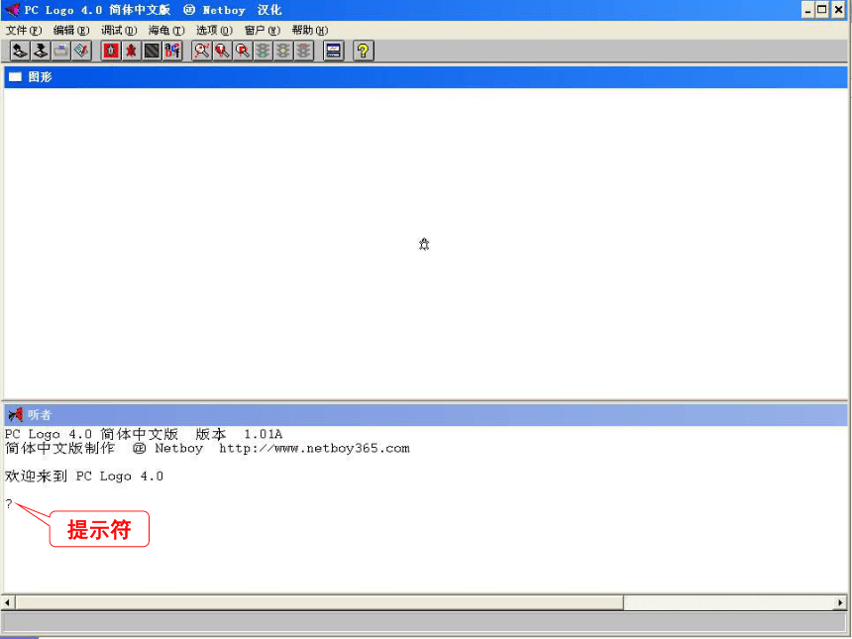Screen dimensions: 852x639
Task: Click the 图形 window title icon
Action: click(x=15, y=77)
